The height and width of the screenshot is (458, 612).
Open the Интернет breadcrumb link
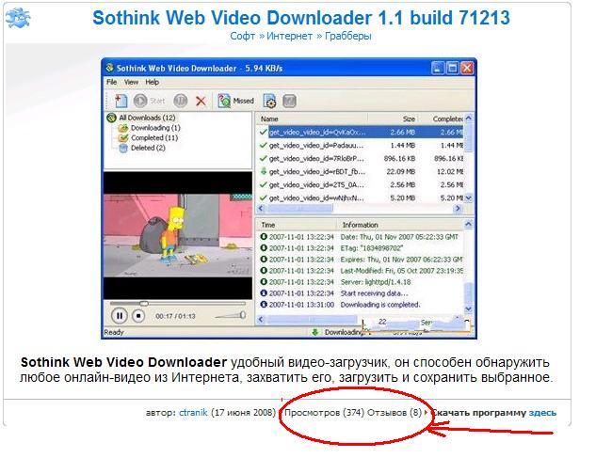tap(289, 37)
